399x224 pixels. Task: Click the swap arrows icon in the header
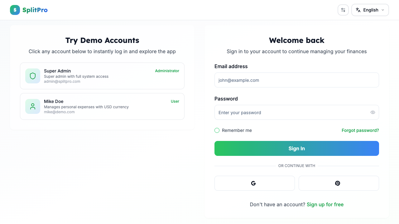[343, 10]
